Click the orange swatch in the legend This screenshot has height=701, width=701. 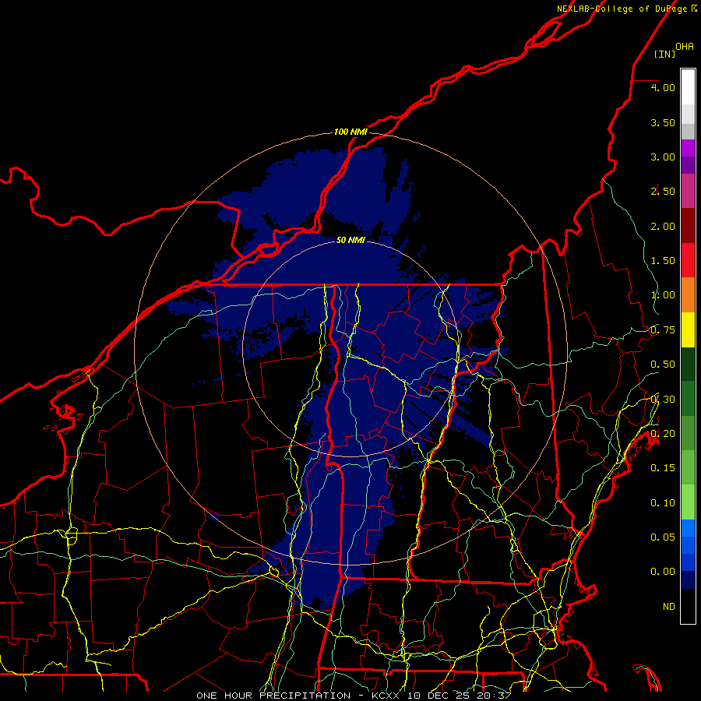(x=688, y=295)
